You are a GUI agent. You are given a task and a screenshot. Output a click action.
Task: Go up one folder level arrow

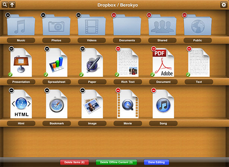[12, 5]
